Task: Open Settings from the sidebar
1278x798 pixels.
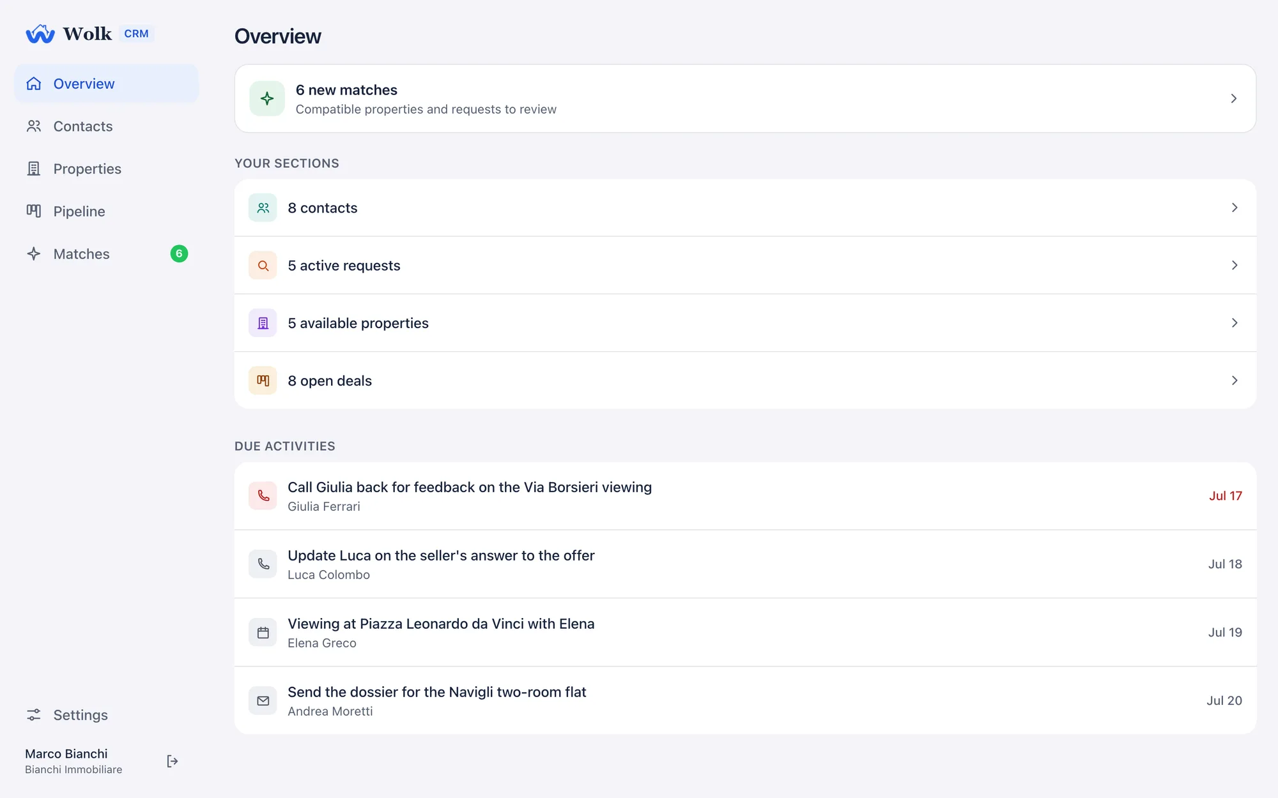Action: [106, 715]
